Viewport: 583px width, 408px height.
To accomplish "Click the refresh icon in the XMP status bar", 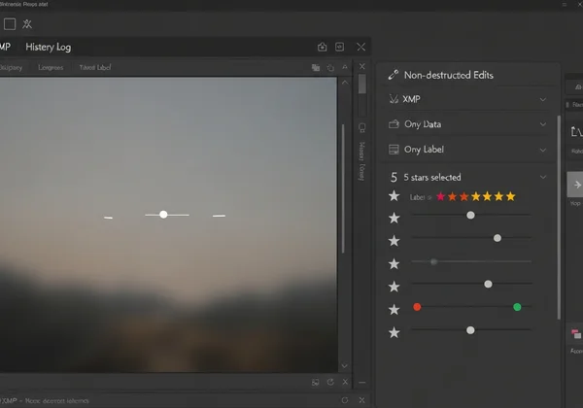I will click(x=345, y=400).
